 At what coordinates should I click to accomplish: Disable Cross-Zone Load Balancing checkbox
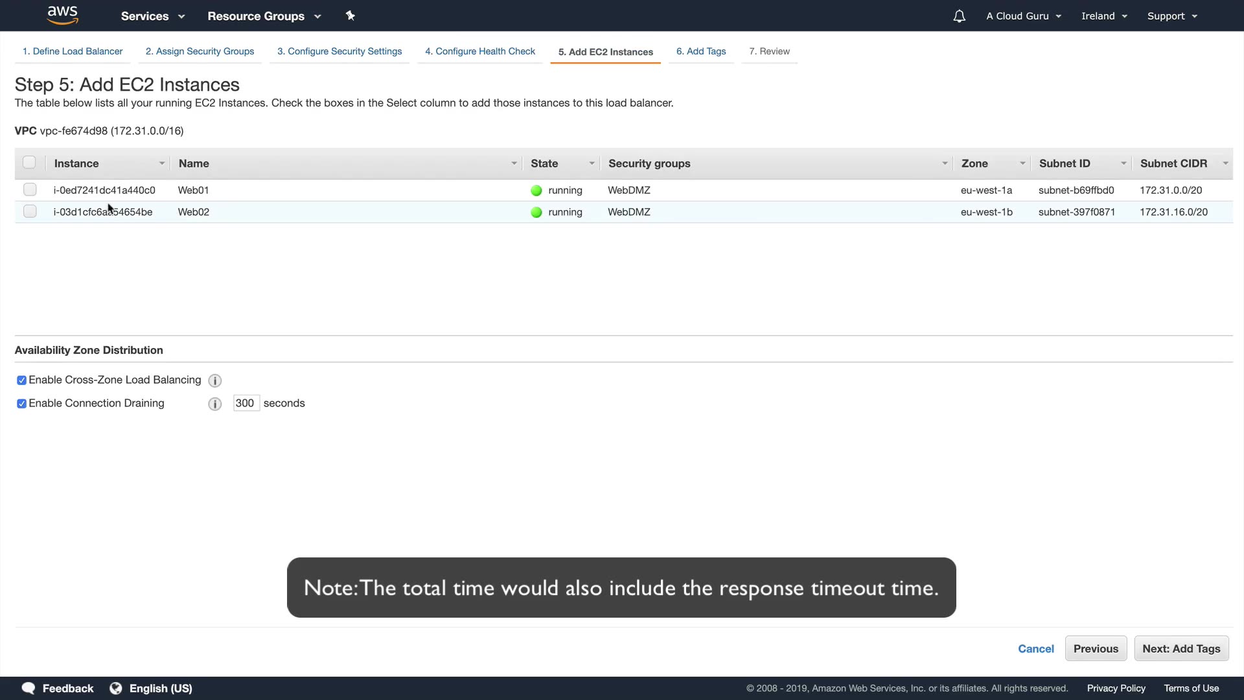(x=21, y=380)
